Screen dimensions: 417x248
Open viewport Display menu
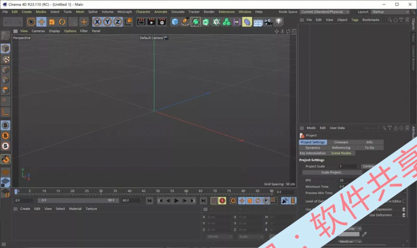pyautogui.click(x=54, y=31)
